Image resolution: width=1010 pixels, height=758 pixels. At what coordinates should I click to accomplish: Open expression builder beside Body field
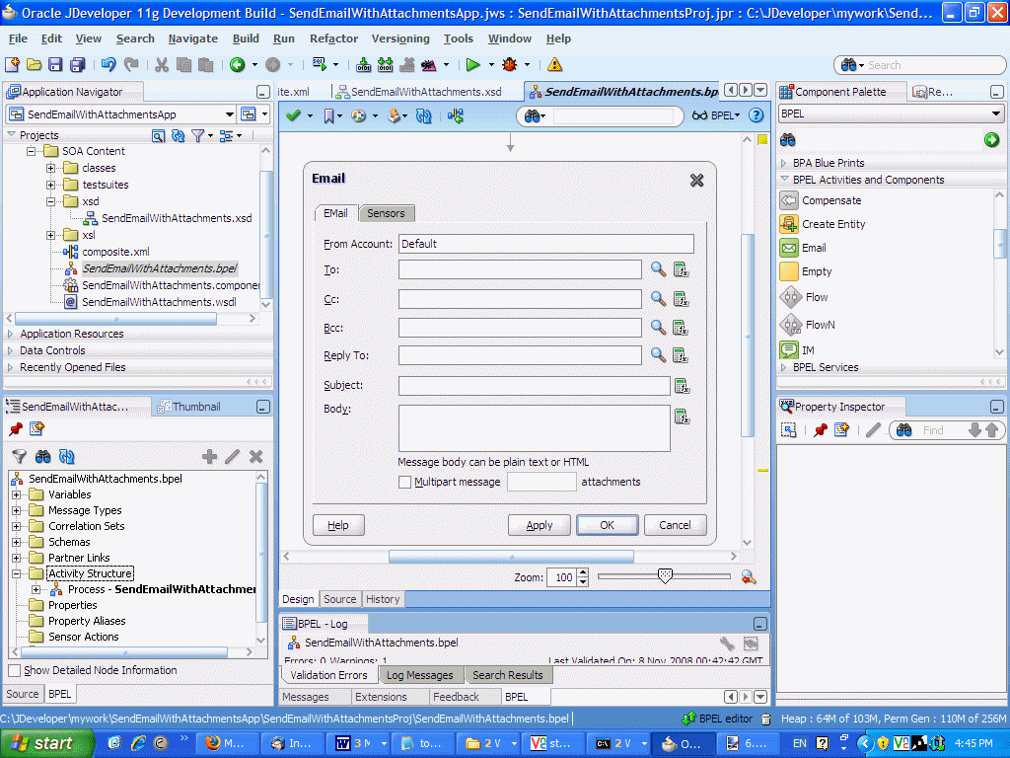pos(682,417)
